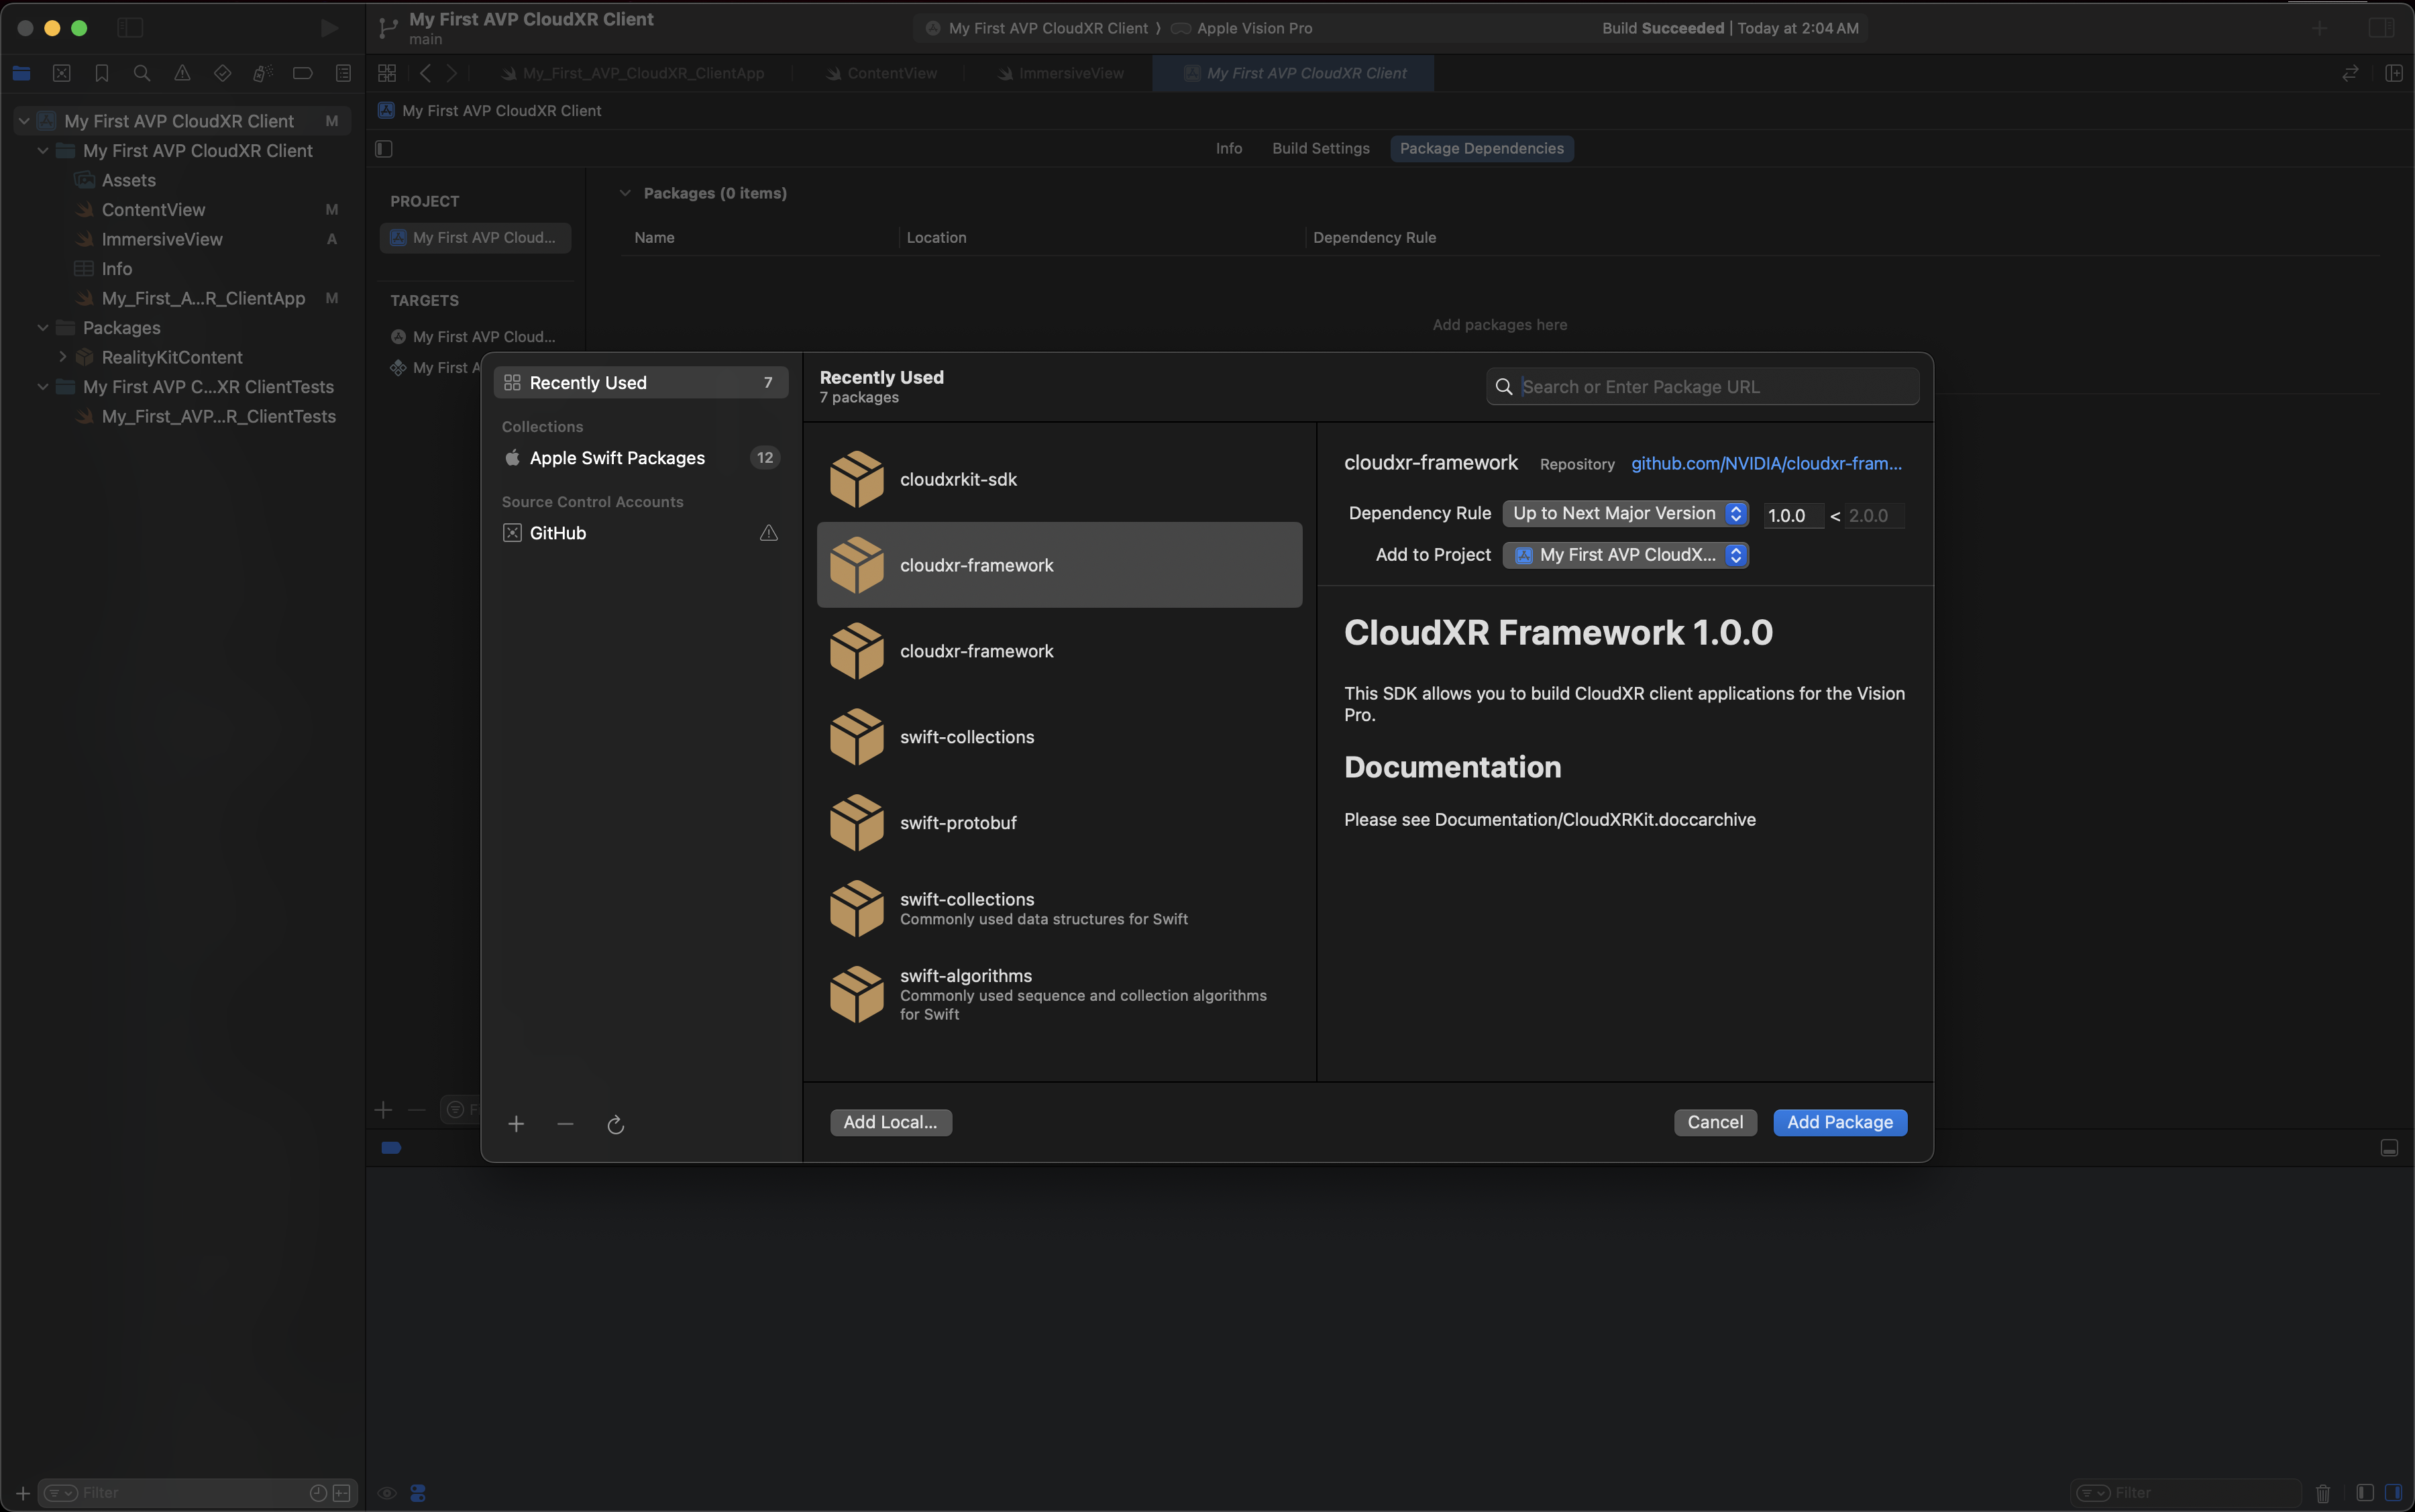Open the Find navigator magnifier icon
The width and height of the screenshot is (2415, 1512).
pyautogui.click(x=142, y=73)
